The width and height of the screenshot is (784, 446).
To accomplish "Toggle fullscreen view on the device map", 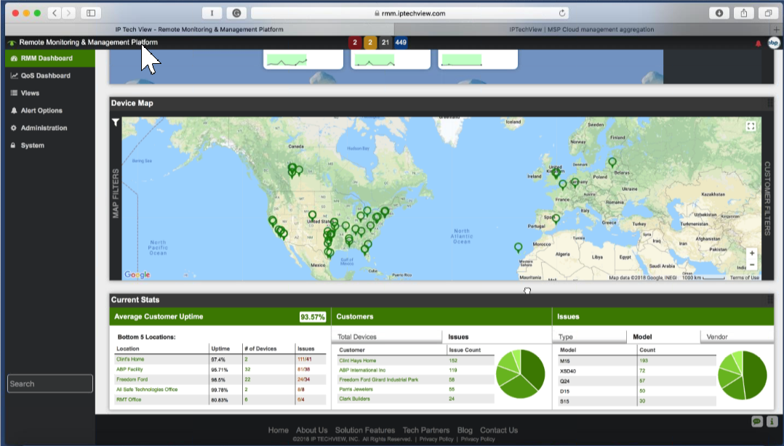I will click(x=751, y=126).
